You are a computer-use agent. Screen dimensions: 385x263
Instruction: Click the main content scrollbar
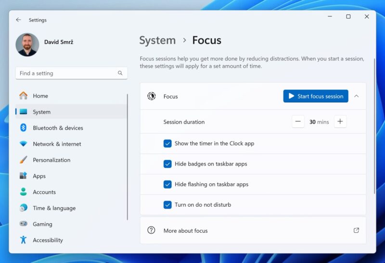tap(374, 126)
